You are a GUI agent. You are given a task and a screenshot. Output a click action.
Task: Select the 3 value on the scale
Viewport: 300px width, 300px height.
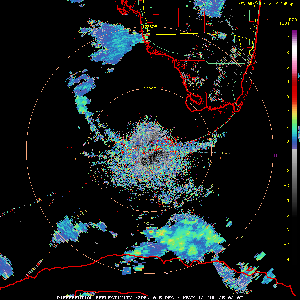[x=288, y=97]
